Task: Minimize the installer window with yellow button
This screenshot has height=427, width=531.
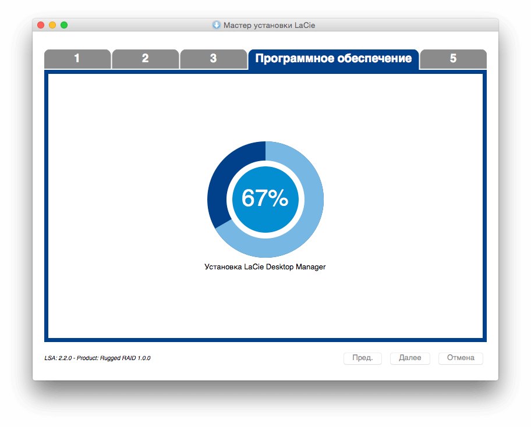Action: pos(52,25)
